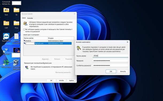The width and height of the screenshot is (163, 101).
Task: Focus the Conferma password field
Action: [x=110, y=65]
